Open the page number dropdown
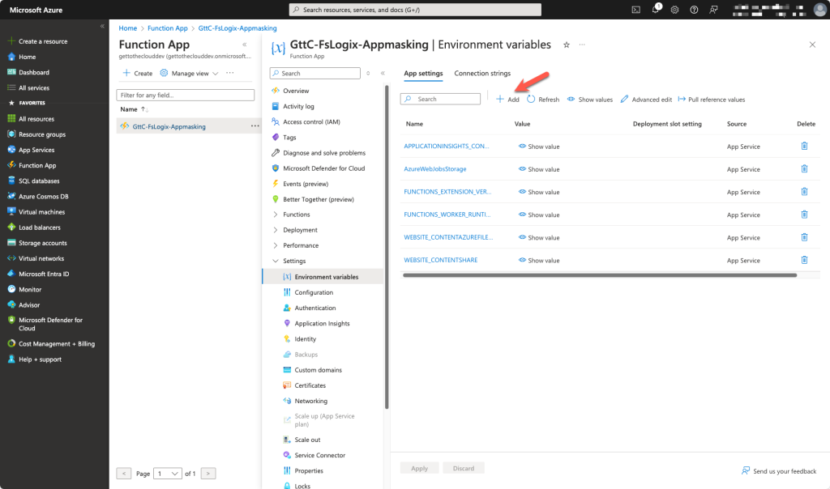This screenshot has width=830, height=489. tap(168, 474)
